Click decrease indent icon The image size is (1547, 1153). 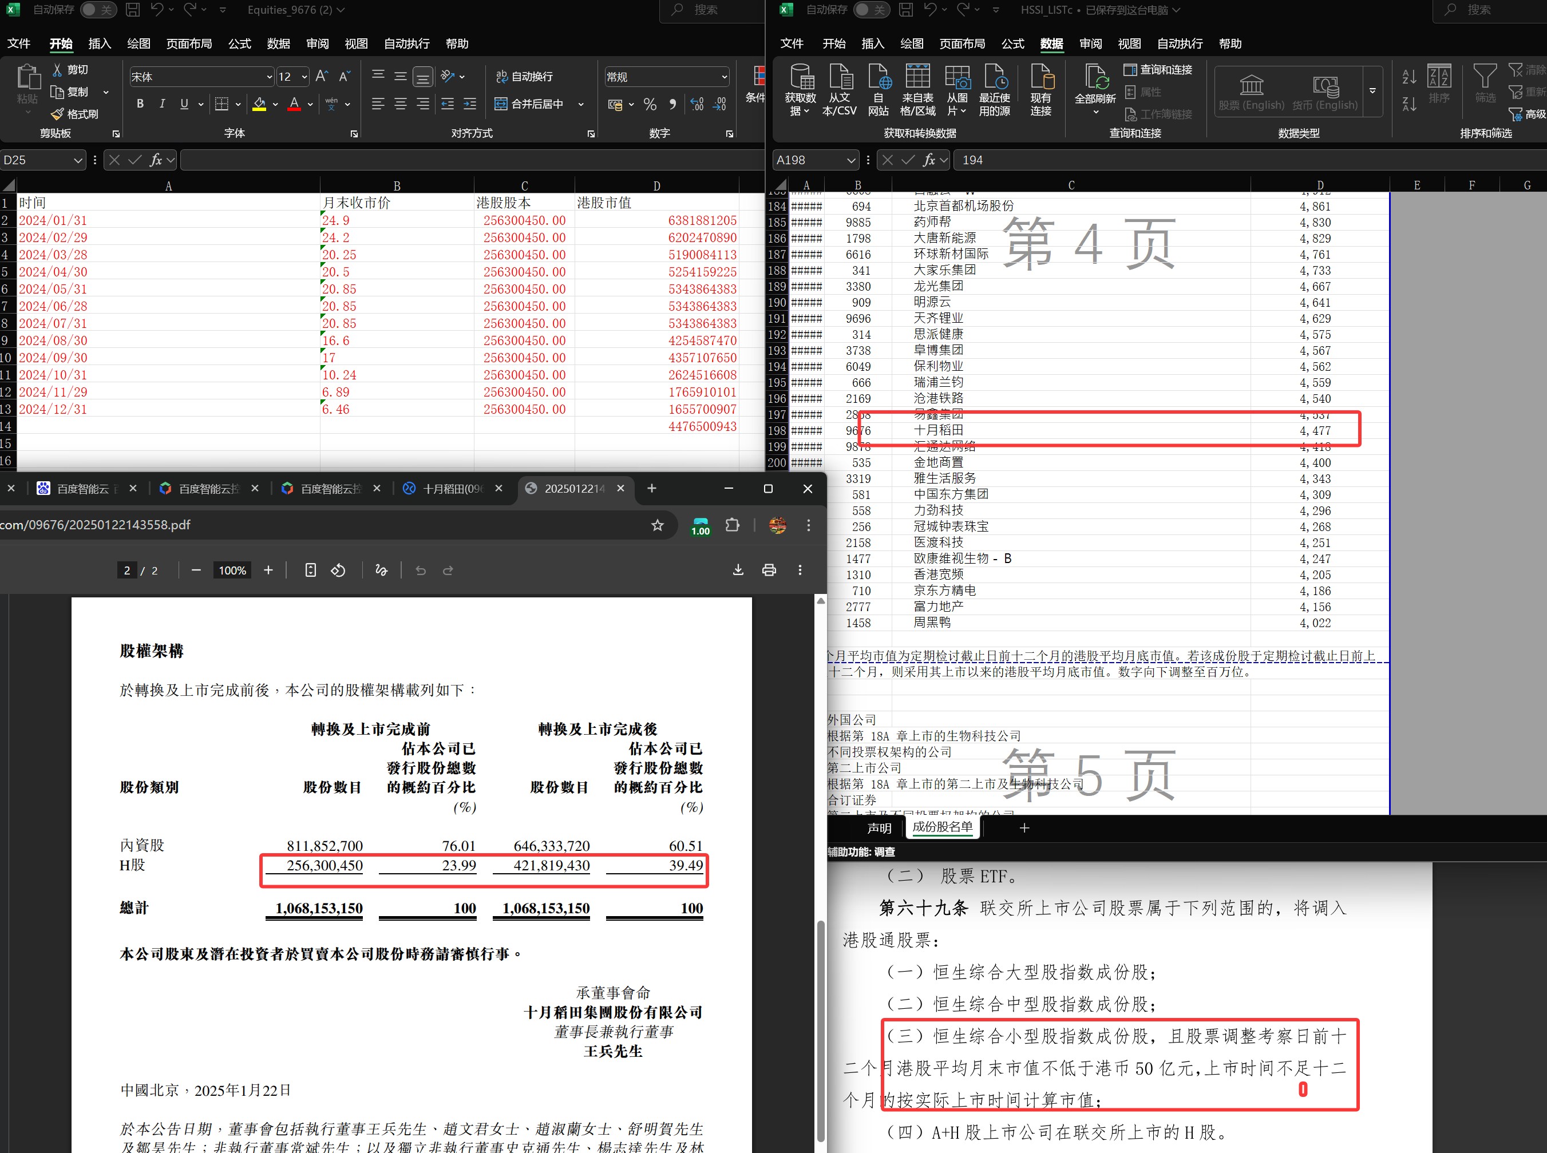pos(448,104)
